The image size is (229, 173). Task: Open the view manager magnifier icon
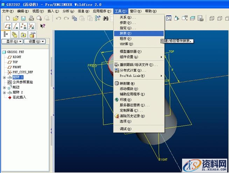[x=169, y=18]
